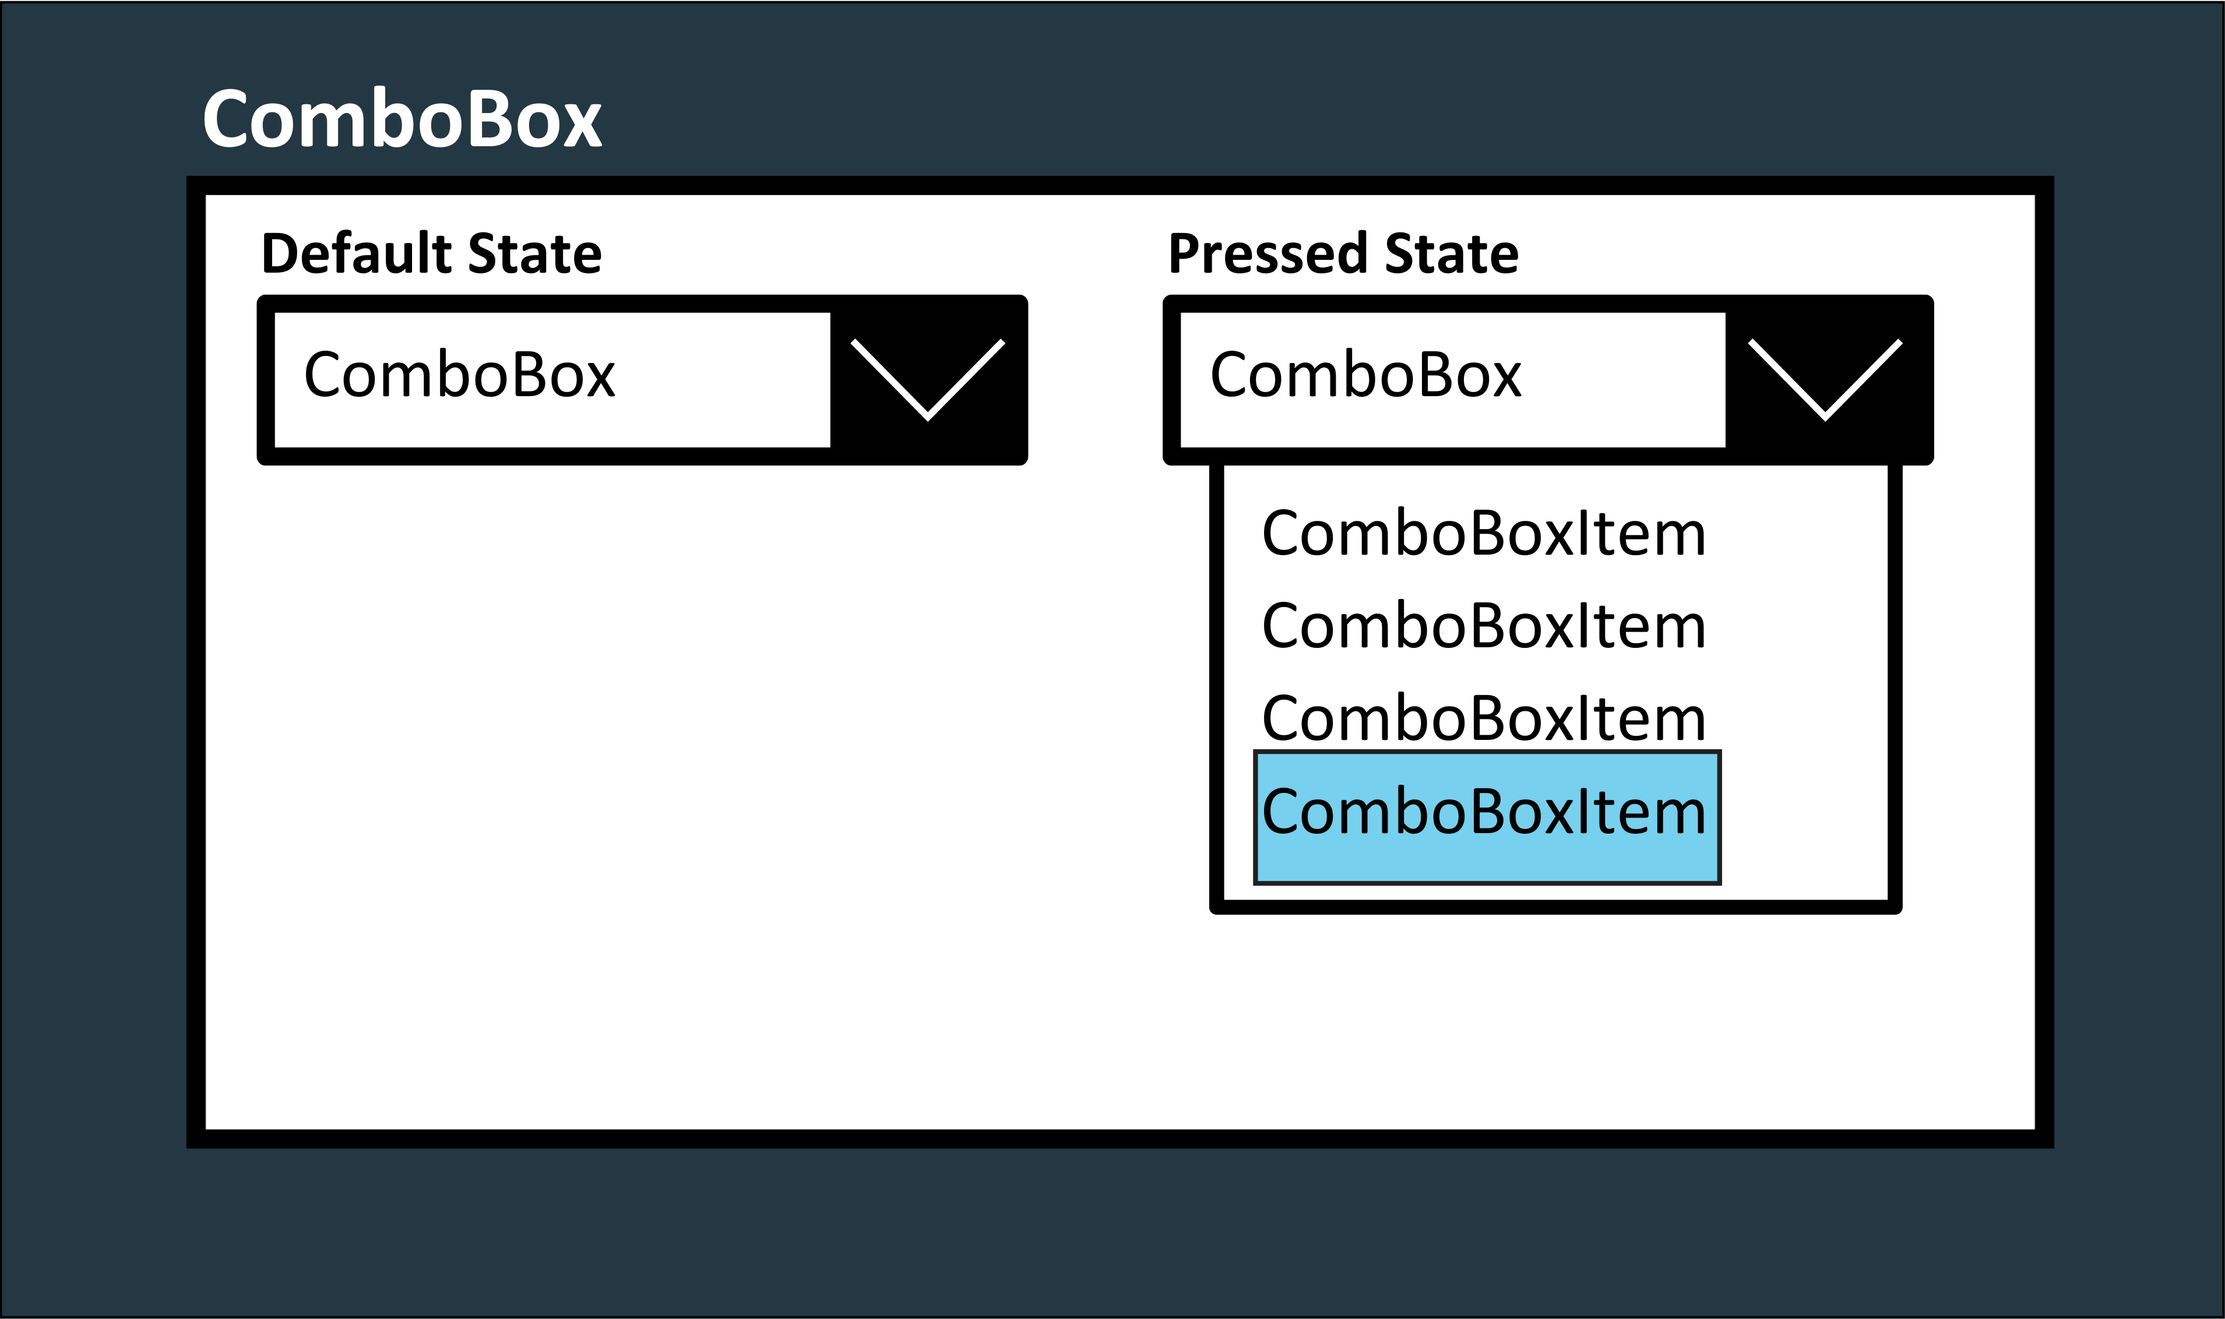This screenshot has height=1319, width=2225.
Task: Click the white "ComboBox" title heading
Action: 402,118
